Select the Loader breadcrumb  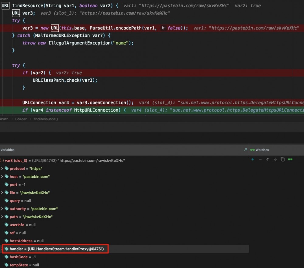pos(21,119)
